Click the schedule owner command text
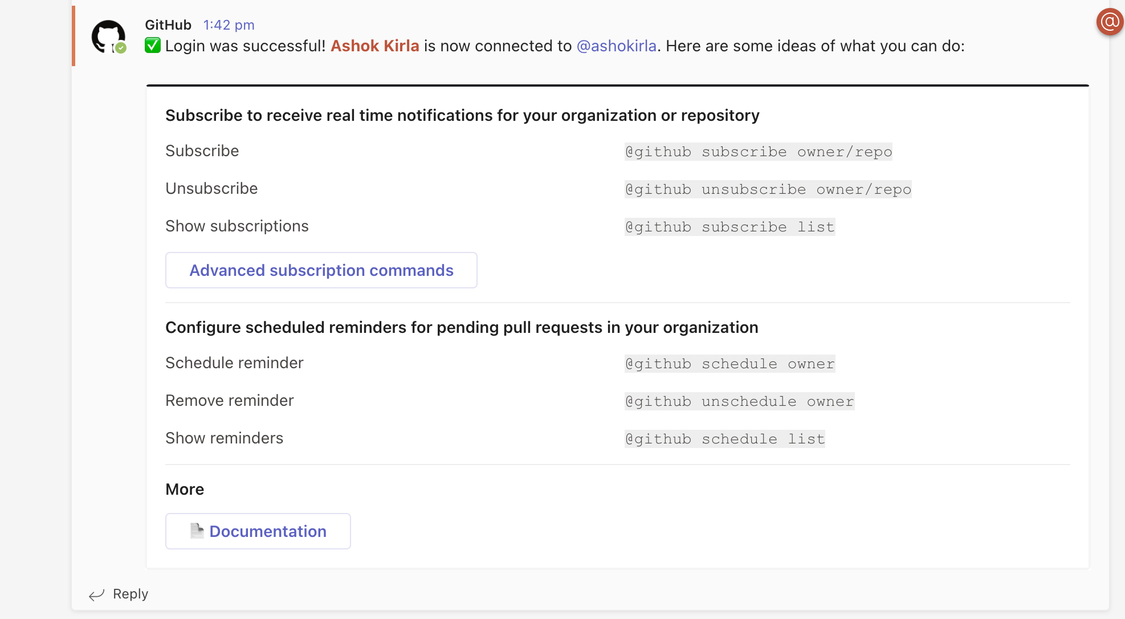Image resolution: width=1125 pixels, height=619 pixels. tap(729, 364)
